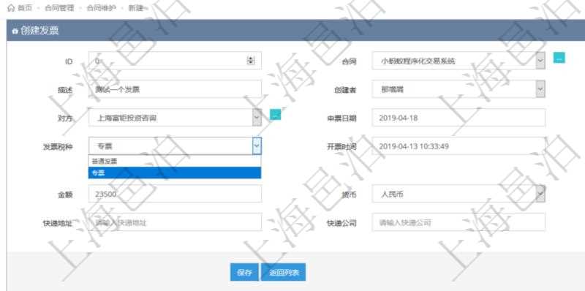Click the 金额 input field

coord(175,194)
